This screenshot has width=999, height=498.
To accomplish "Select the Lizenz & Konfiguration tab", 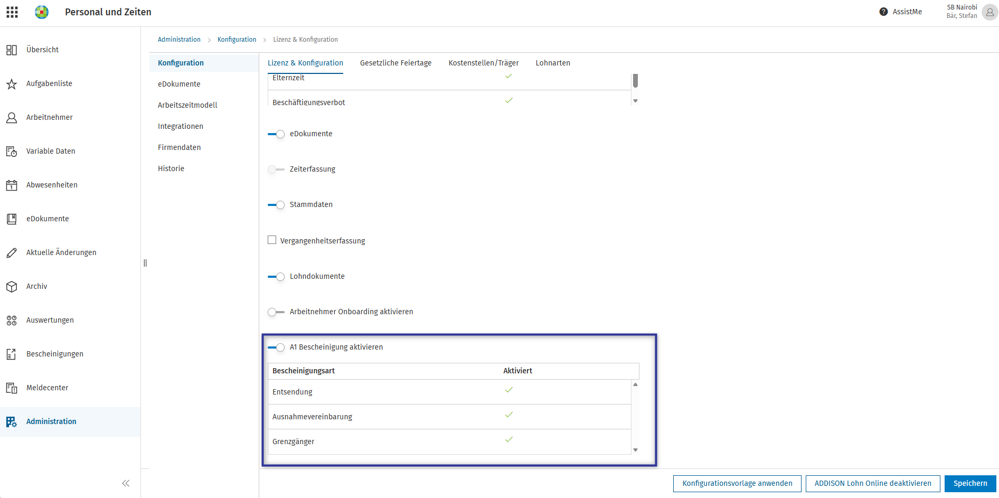I will click(305, 63).
